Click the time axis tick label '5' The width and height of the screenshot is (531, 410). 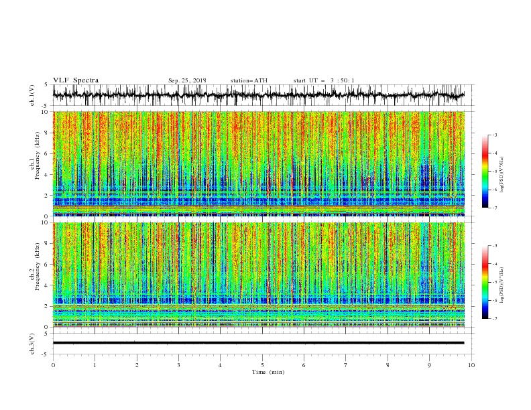coord(262,365)
